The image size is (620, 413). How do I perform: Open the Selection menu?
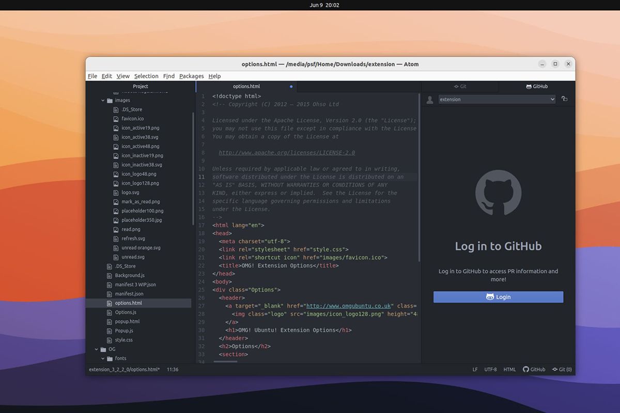click(x=146, y=76)
